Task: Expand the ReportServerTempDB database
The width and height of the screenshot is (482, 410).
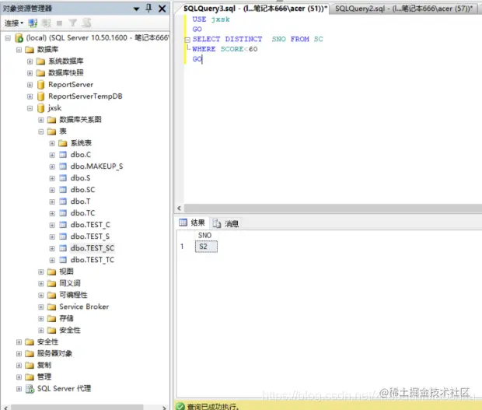Action: tap(30, 96)
